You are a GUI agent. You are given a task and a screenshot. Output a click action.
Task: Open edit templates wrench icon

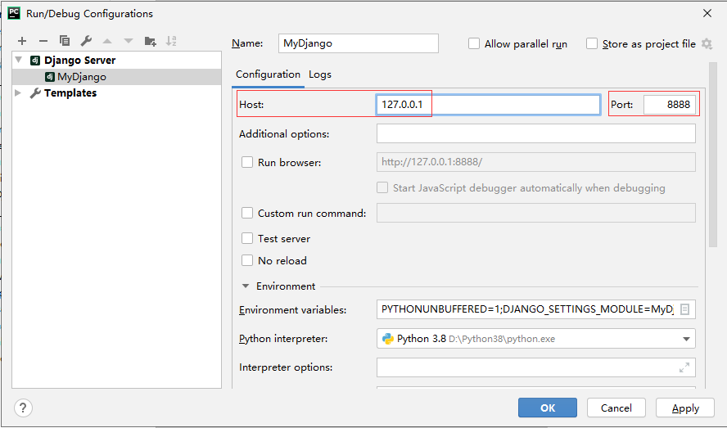point(86,41)
